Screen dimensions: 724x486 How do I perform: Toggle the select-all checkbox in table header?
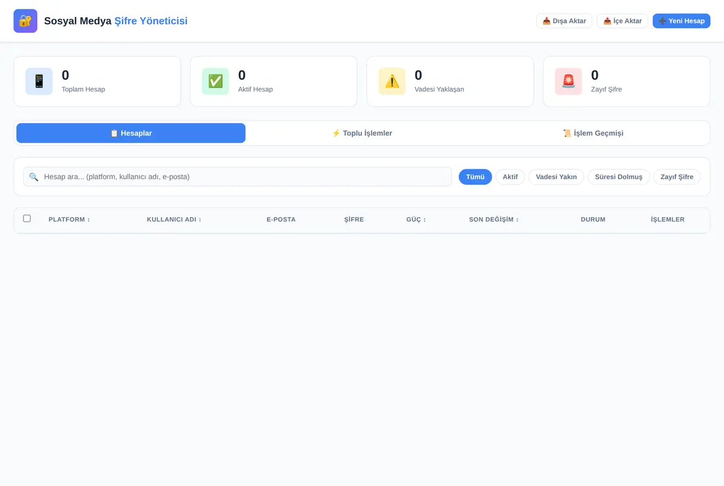[27, 218]
